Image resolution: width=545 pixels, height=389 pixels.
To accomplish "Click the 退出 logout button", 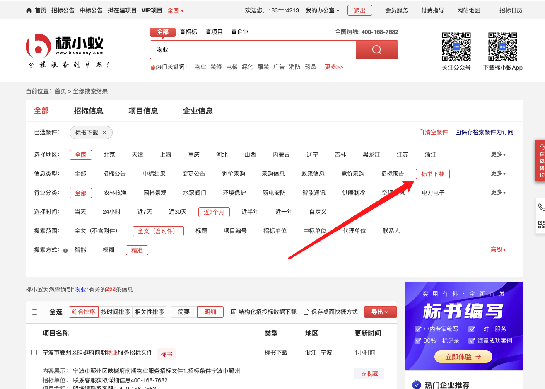I will (x=359, y=10).
